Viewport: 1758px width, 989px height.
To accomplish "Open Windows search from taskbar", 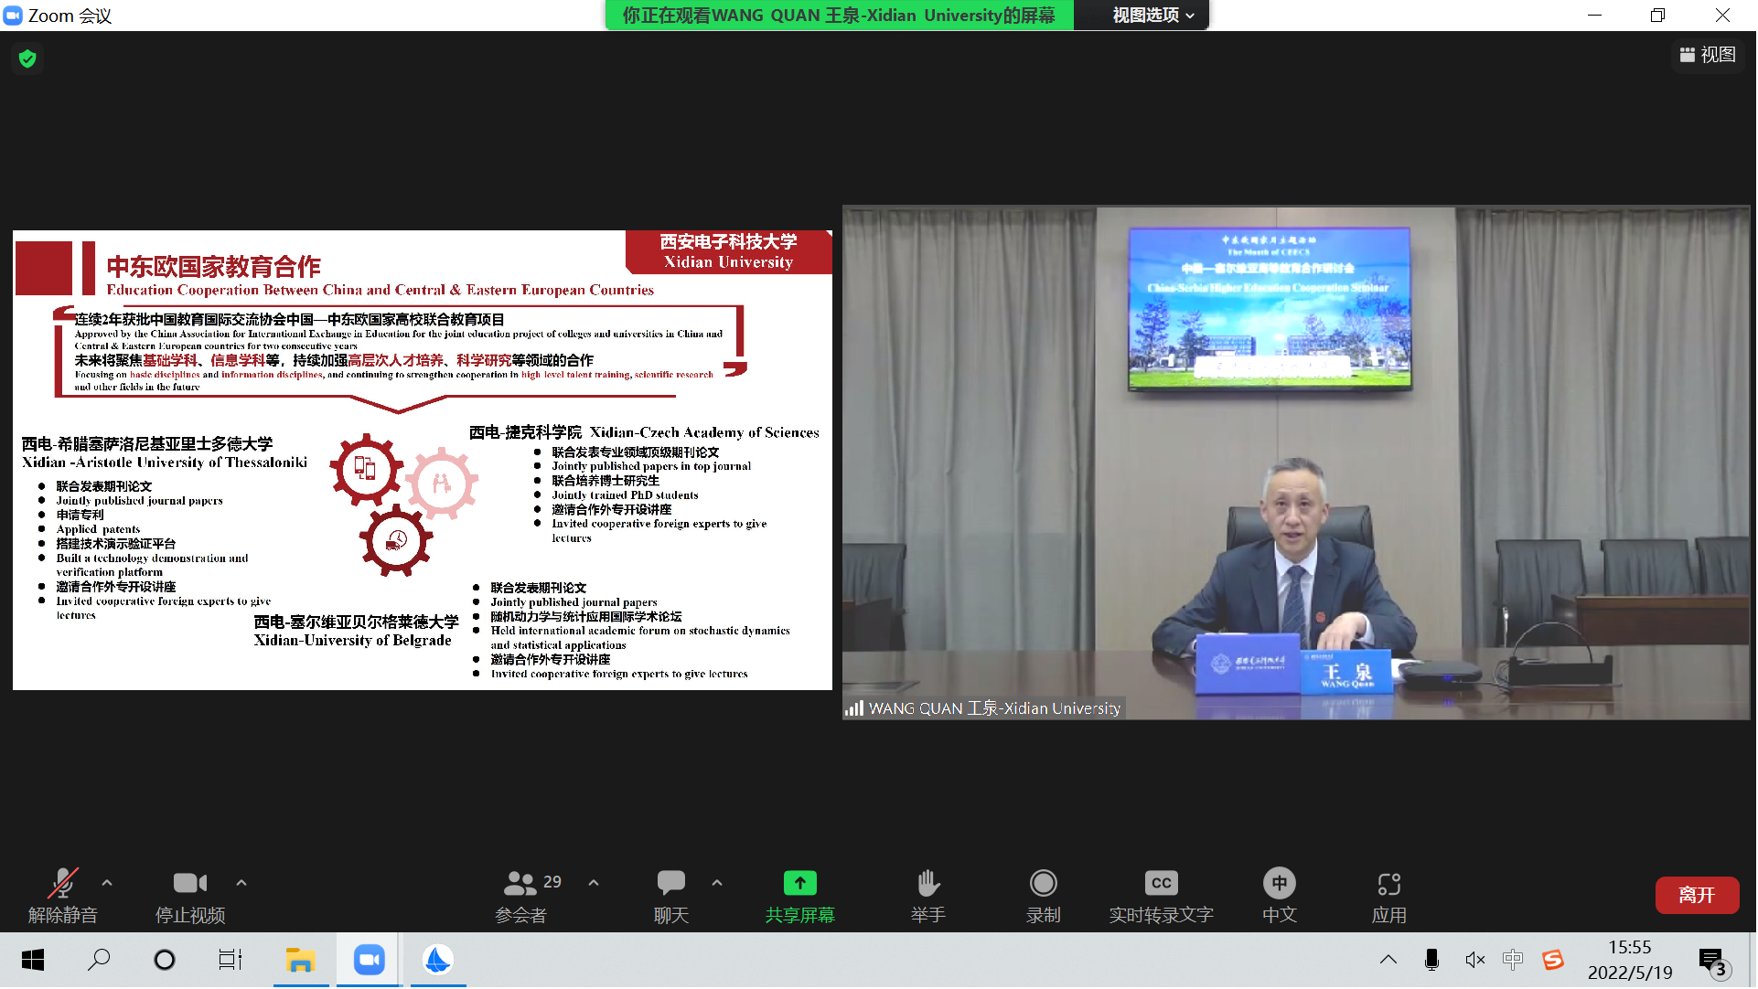I will coord(98,960).
